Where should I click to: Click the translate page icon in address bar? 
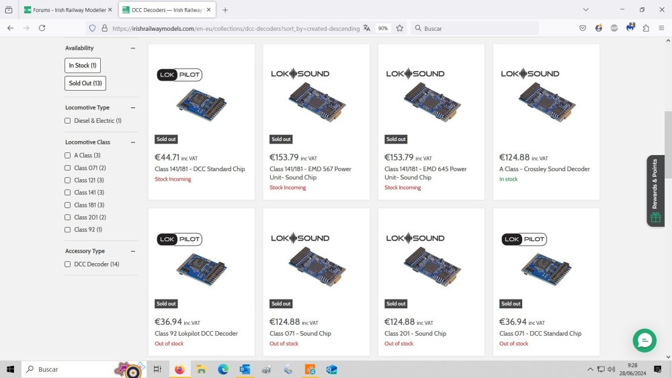367,28
